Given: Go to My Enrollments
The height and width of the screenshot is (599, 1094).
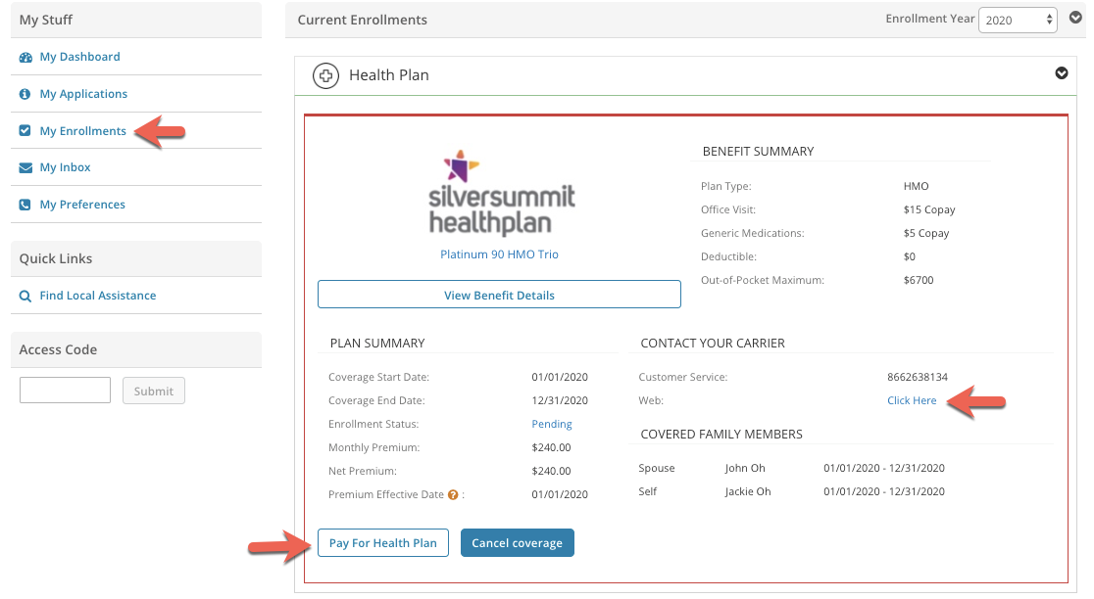Looking at the screenshot, I should [x=83, y=131].
